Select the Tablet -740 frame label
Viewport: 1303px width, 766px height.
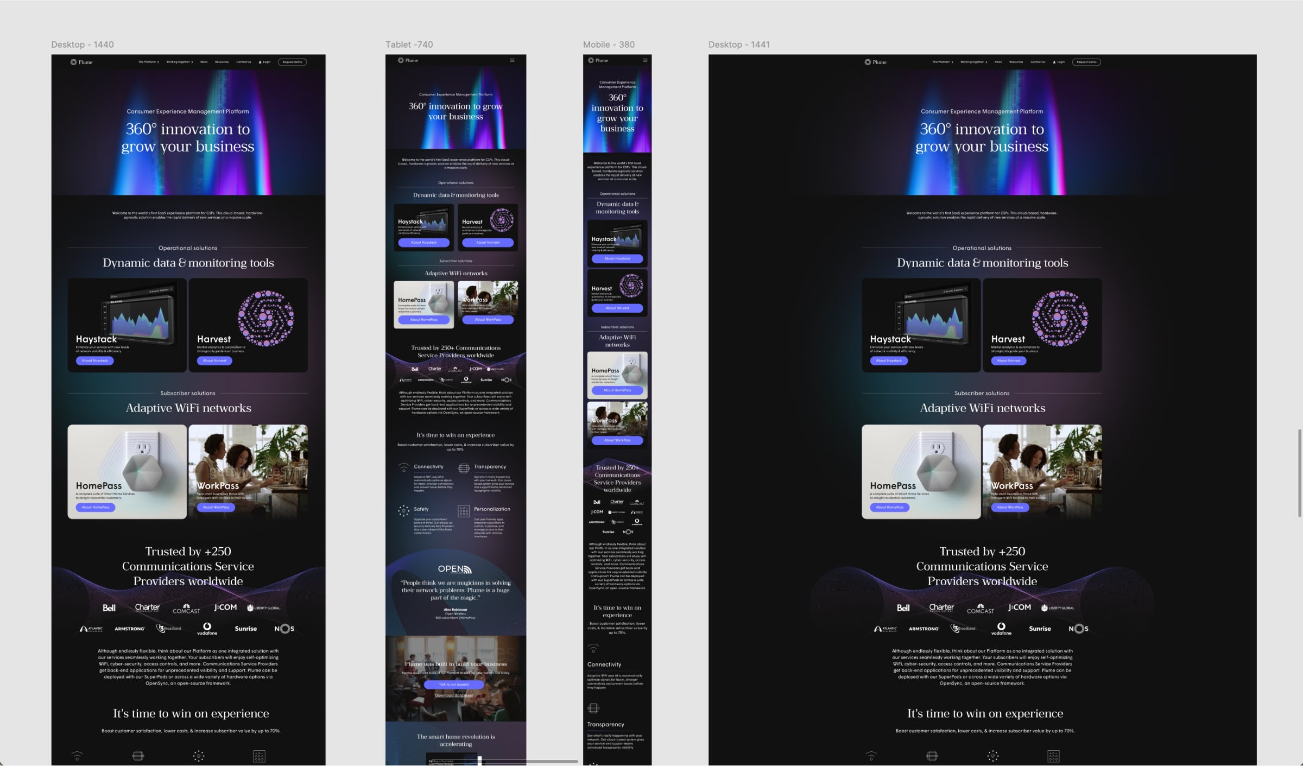click(409, 45)
